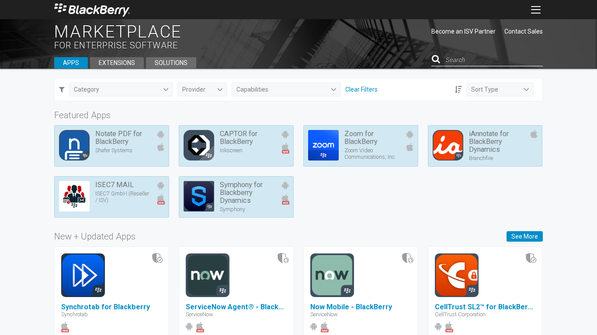Viewport: 597px width, 335px height.
Task: Open the ServiceNow Agent app thumbnail
Action: (x=207, y=275)
